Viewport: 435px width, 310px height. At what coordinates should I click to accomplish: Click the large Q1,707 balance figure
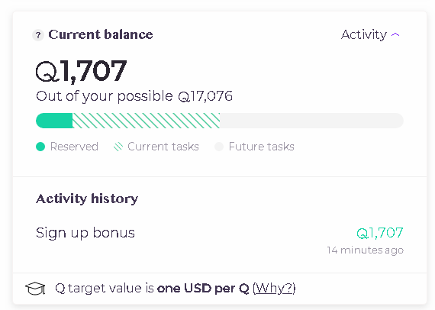coord(82,71)
